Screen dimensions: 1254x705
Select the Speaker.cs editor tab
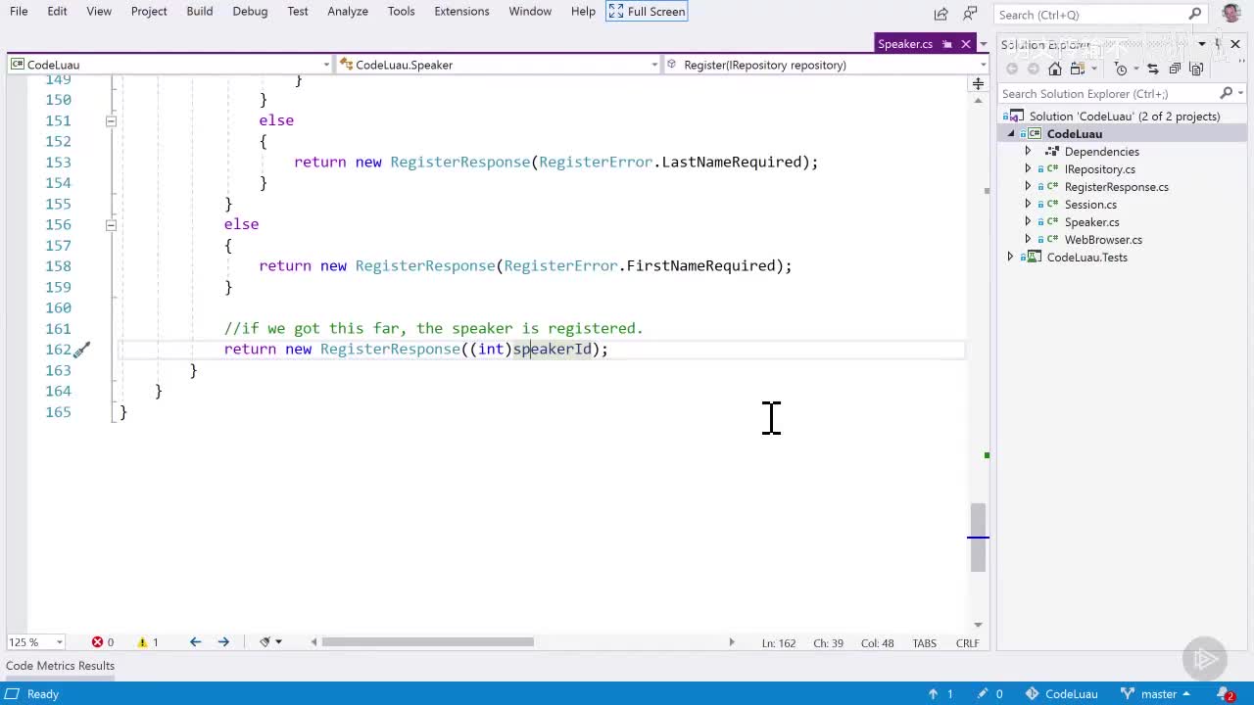tap(905, 44)
